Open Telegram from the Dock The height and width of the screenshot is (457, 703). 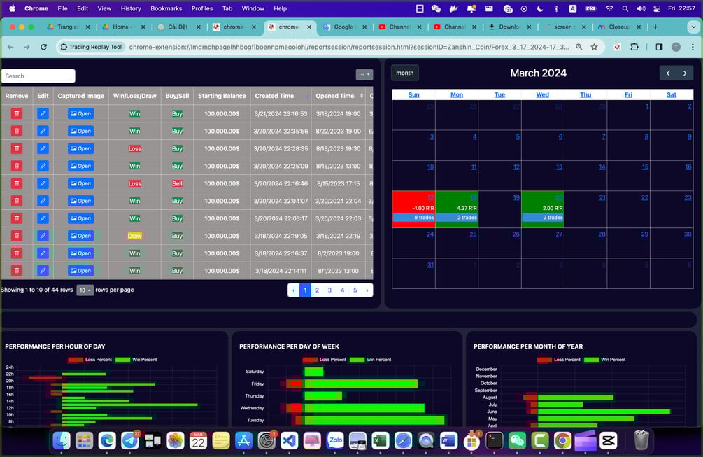[x=130, y=441]
